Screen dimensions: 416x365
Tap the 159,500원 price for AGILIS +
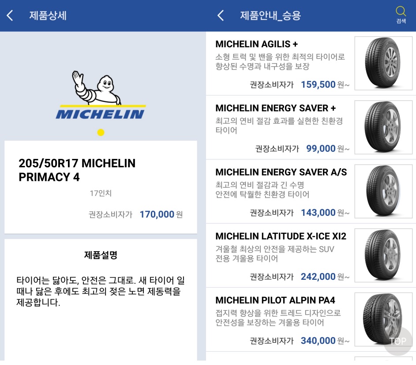click(x=318, y=84)
